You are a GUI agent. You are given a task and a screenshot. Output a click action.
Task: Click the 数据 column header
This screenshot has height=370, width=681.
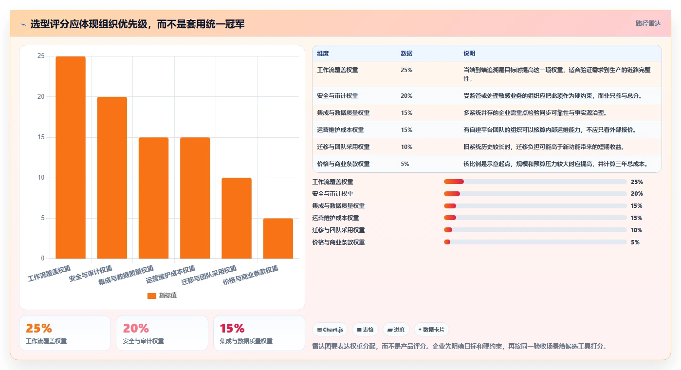pos(406,54)
